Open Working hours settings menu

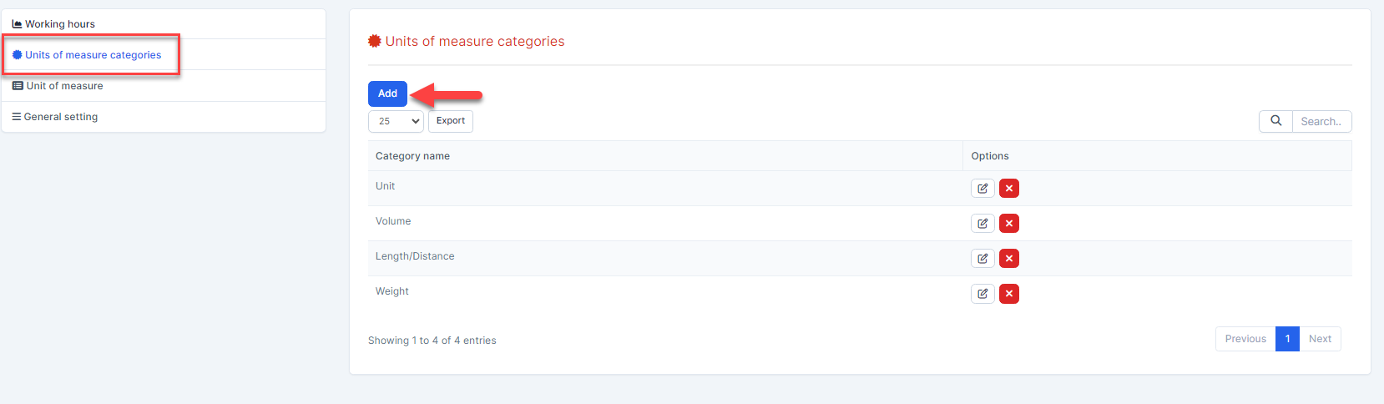pos(59,24)
